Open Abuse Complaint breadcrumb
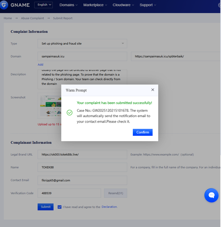The image size is (221, 227). pos(32,18)
